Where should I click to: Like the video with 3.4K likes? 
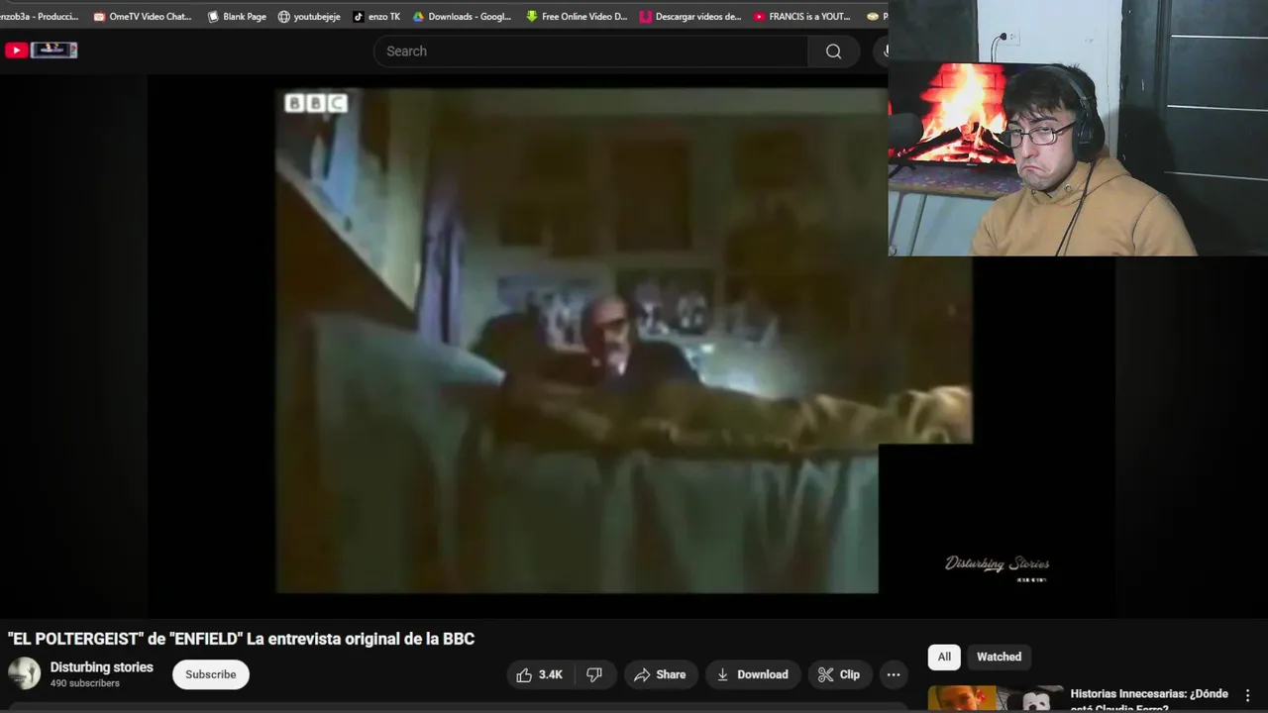540,674
